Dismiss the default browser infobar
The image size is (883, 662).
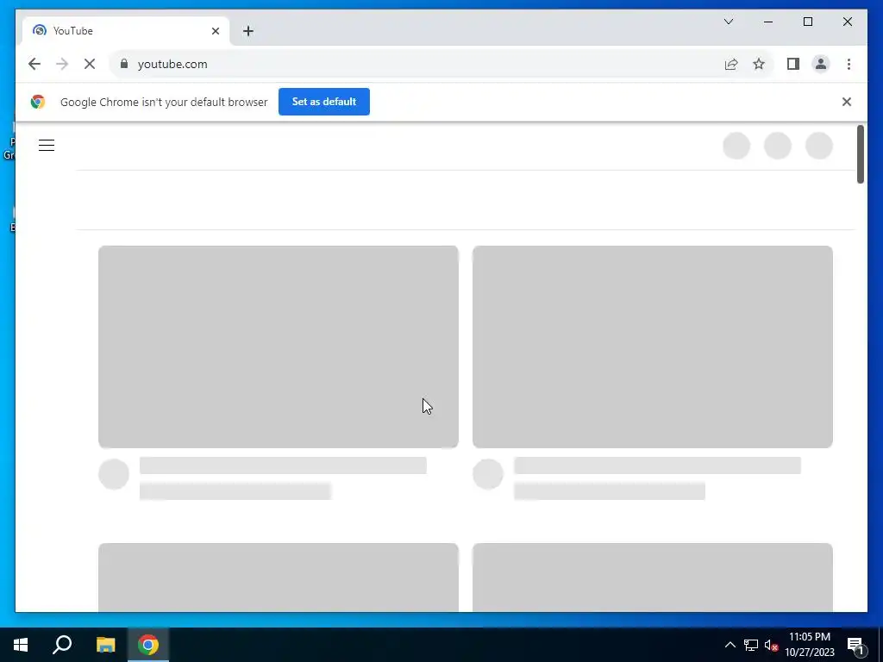[847, 102]
